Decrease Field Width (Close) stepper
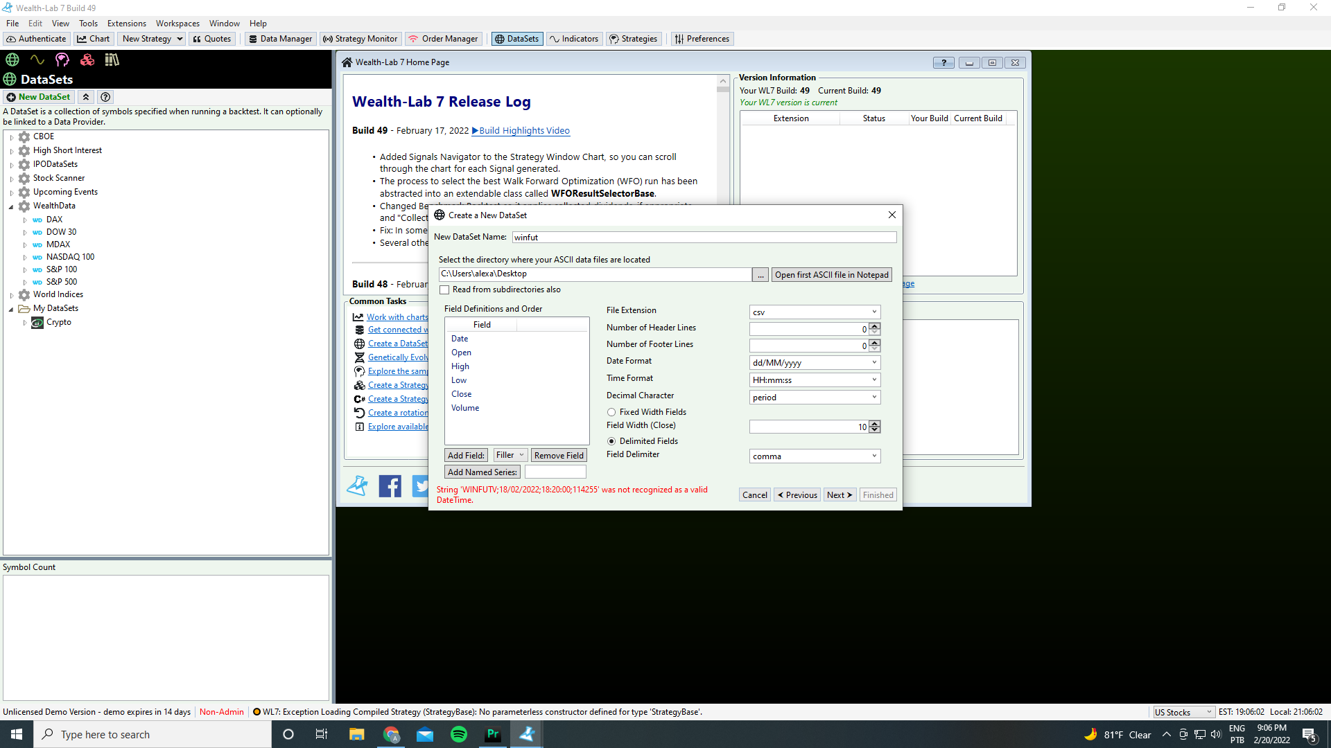The width and height of the screenshot is (1331, 748). click(x=875, y=431)
